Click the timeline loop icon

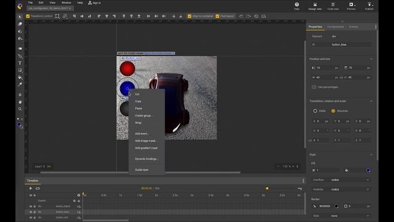click(38, 188)
